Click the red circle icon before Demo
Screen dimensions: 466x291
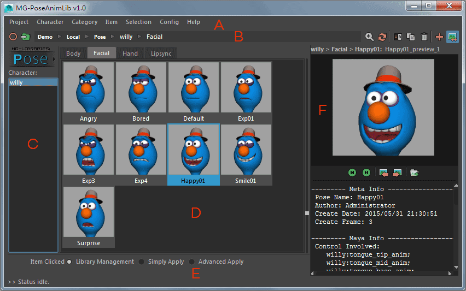click(13, 37)
